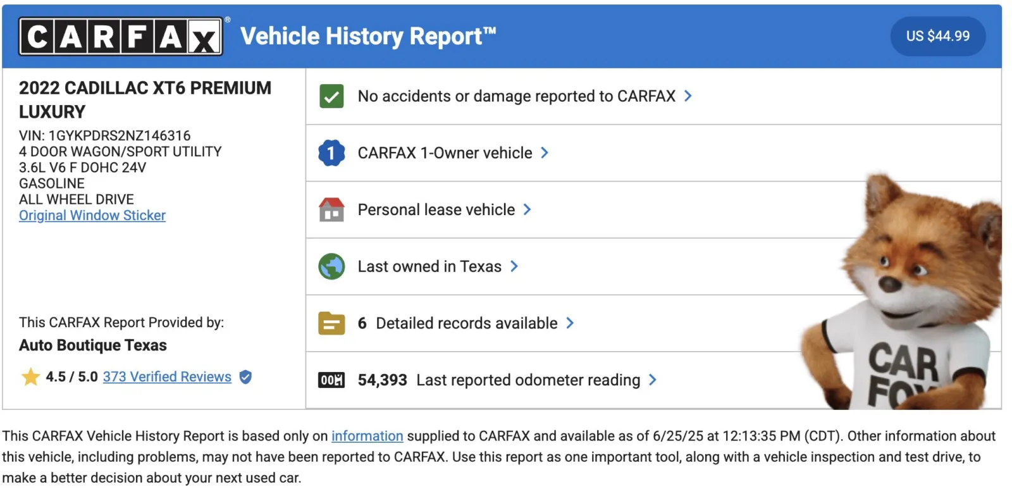Open the Original Window Sticker link
Screen dimensions: 1012x503
(x=92, y=216)
